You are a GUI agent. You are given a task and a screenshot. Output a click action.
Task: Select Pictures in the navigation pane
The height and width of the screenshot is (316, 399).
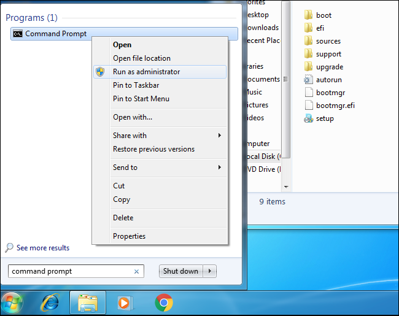click(x=258, y=105)
